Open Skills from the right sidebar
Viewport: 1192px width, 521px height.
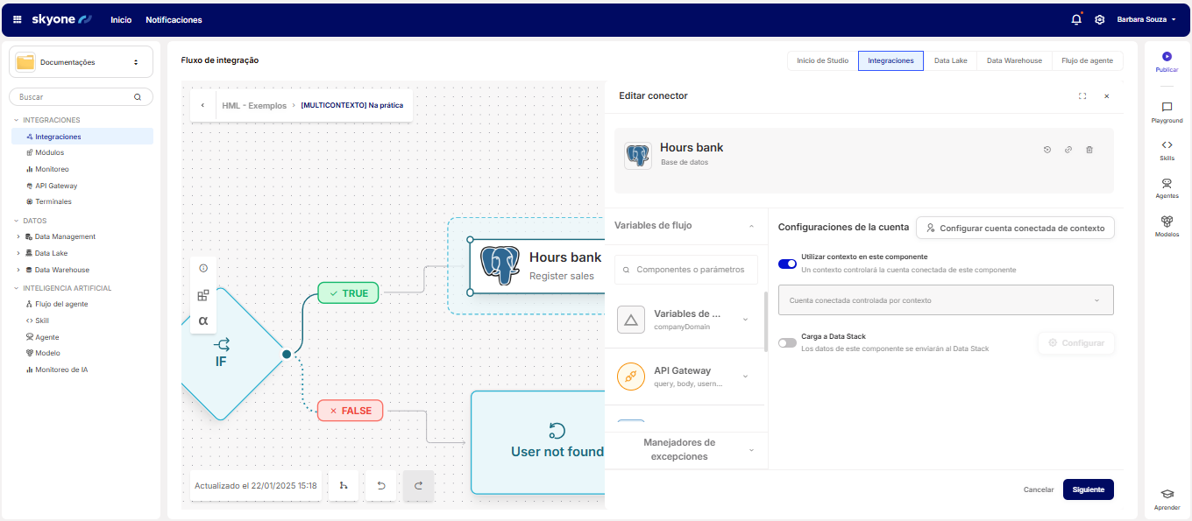click(x=1167, y=145)
